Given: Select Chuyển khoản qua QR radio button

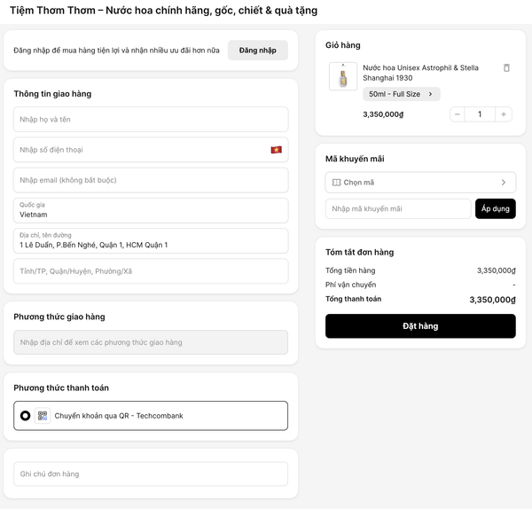Looking at the screenshot, I should [25, 415].
